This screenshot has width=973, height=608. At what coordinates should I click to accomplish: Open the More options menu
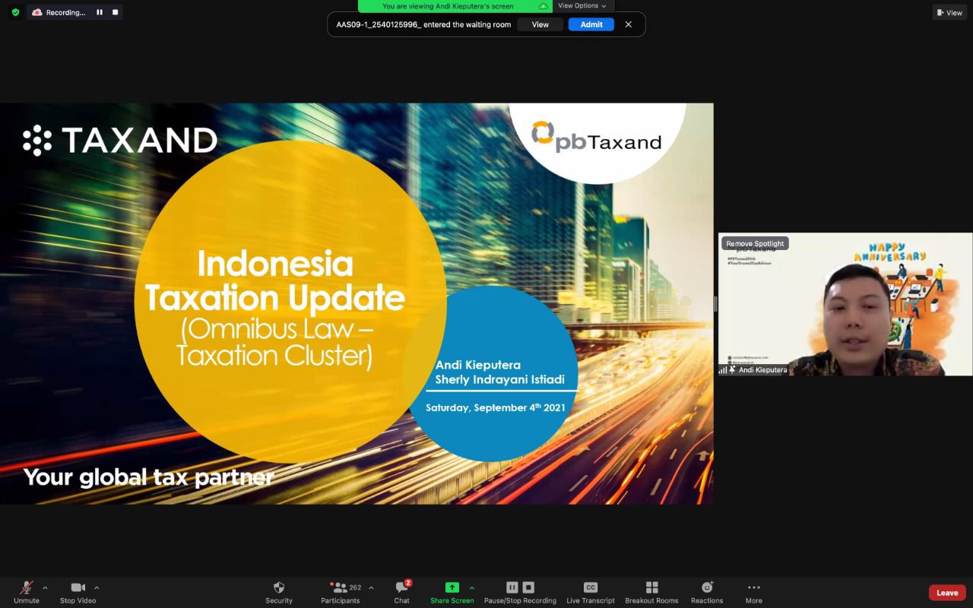754,592
